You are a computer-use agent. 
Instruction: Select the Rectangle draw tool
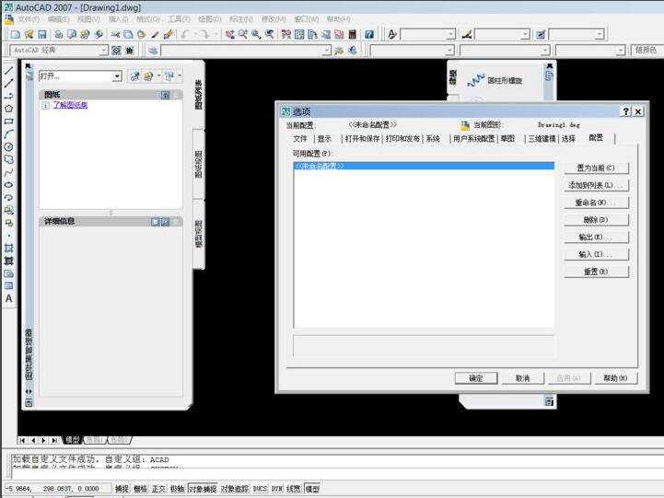coord(8,122)
